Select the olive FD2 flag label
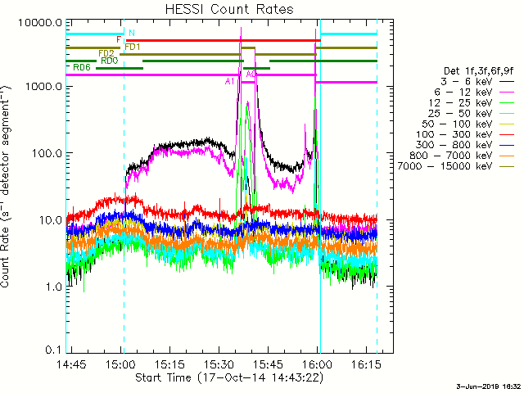Viewport: 524px width, 393px height. tap(106, 53)
